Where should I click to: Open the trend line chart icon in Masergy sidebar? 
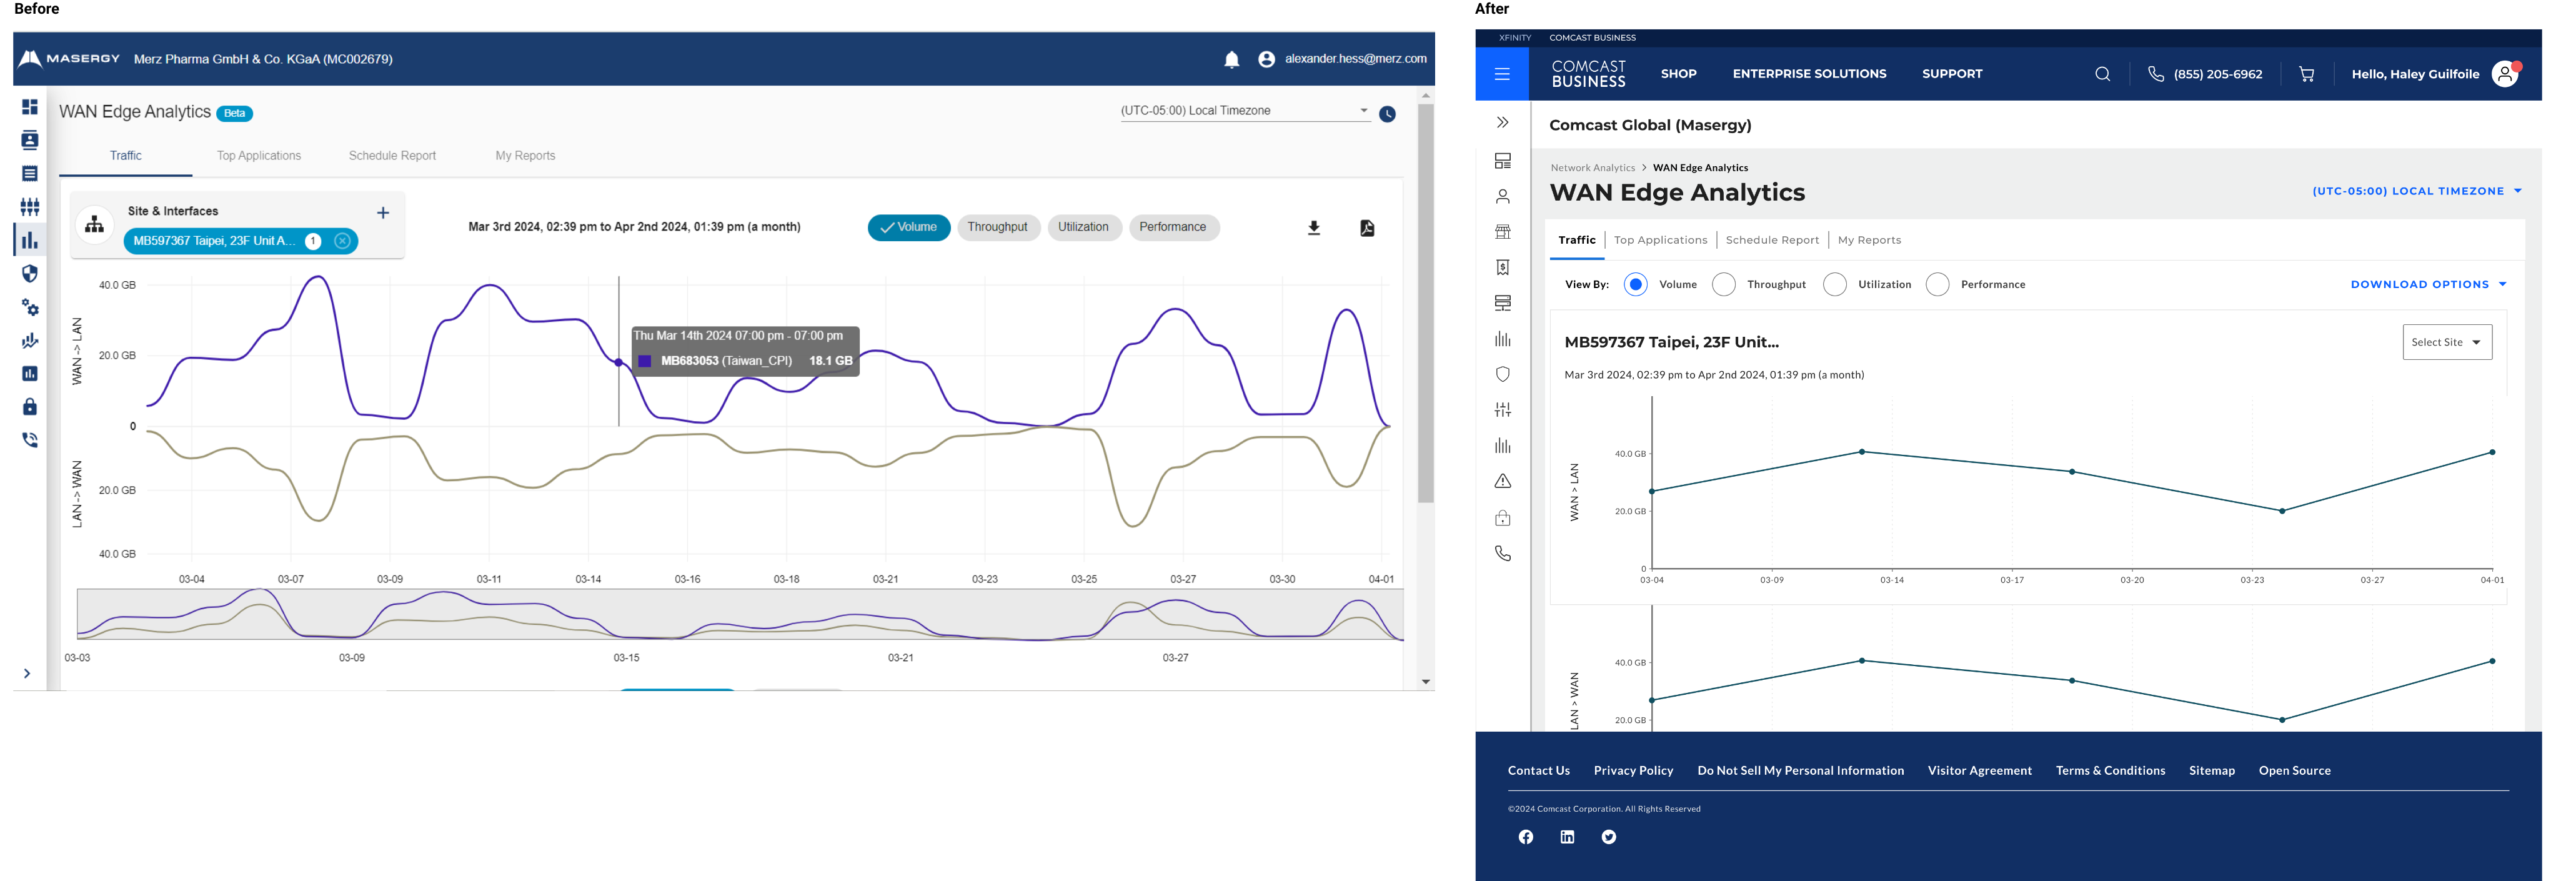[30, 341]
